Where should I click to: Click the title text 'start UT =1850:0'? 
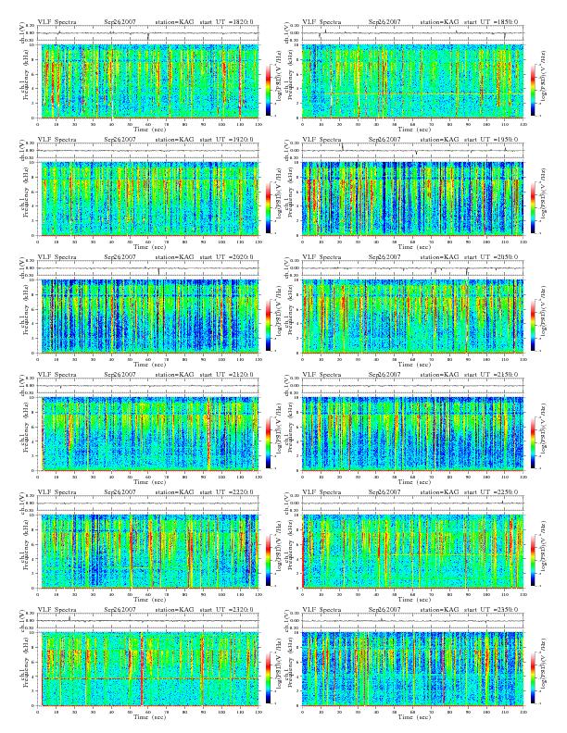491,22
